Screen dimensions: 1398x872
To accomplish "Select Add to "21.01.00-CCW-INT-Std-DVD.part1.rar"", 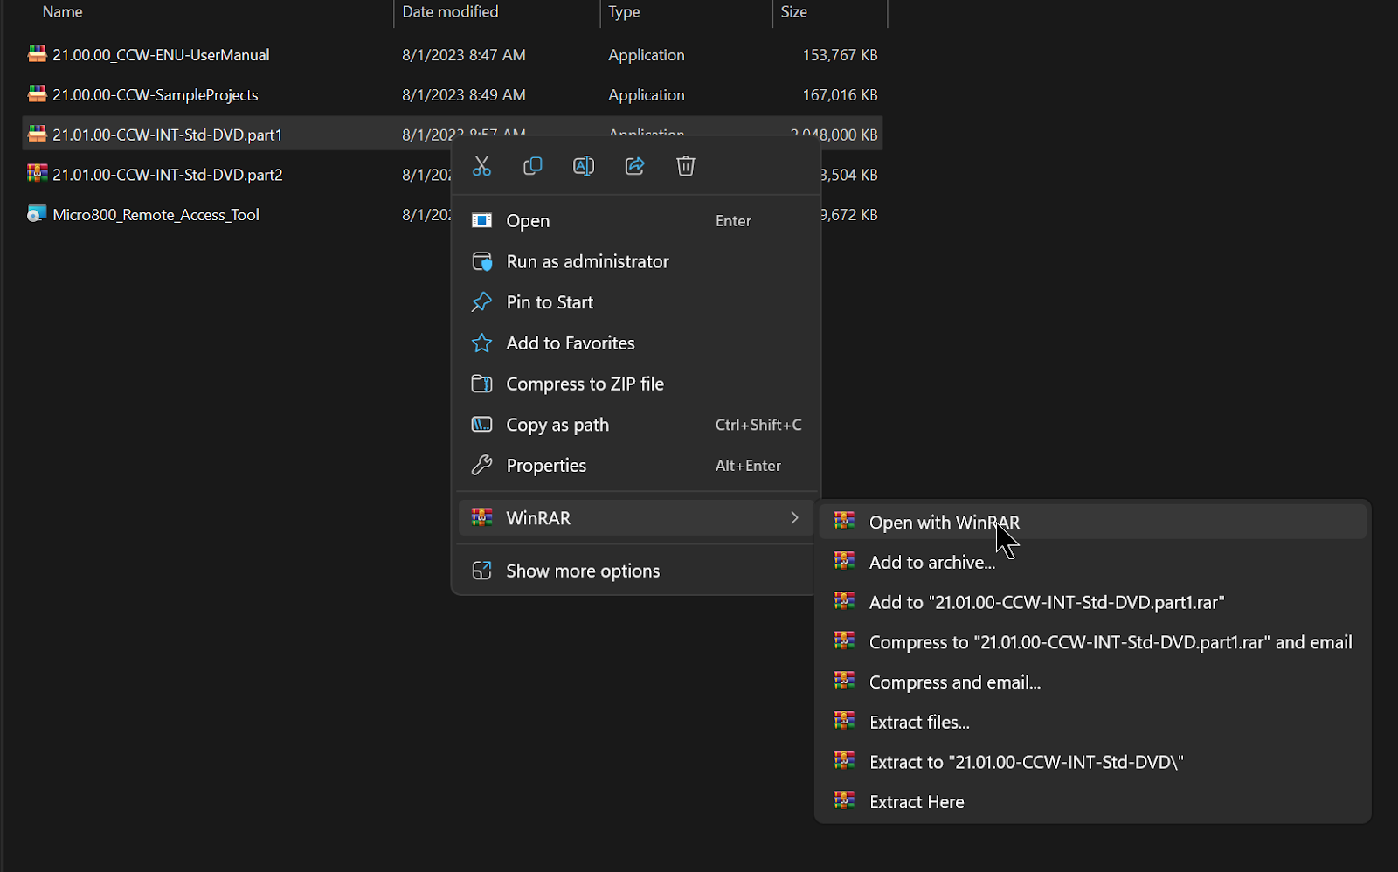I will click(1092, 602).
